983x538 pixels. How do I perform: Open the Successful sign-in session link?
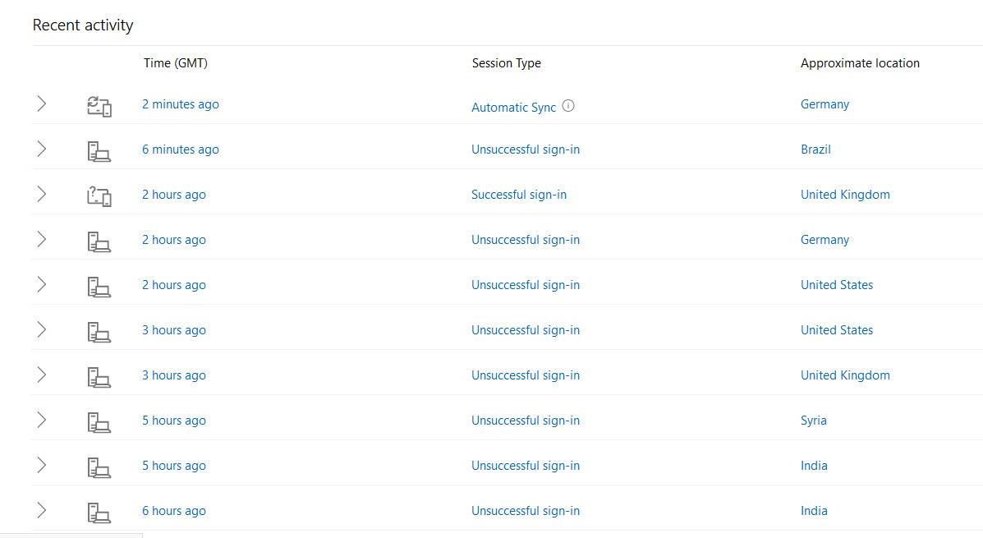519,195
